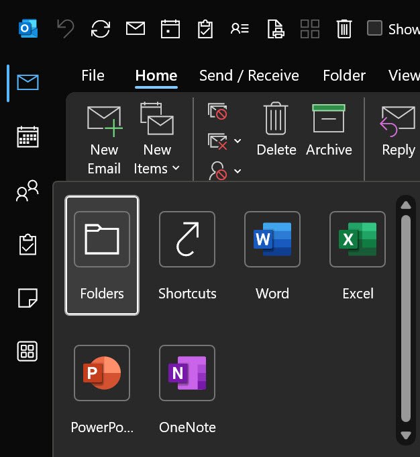This screenshot has height=457, width=420.
Task: Open More Apps grid in sidebar
Action: pyautogui.click(x=28, y=351)
